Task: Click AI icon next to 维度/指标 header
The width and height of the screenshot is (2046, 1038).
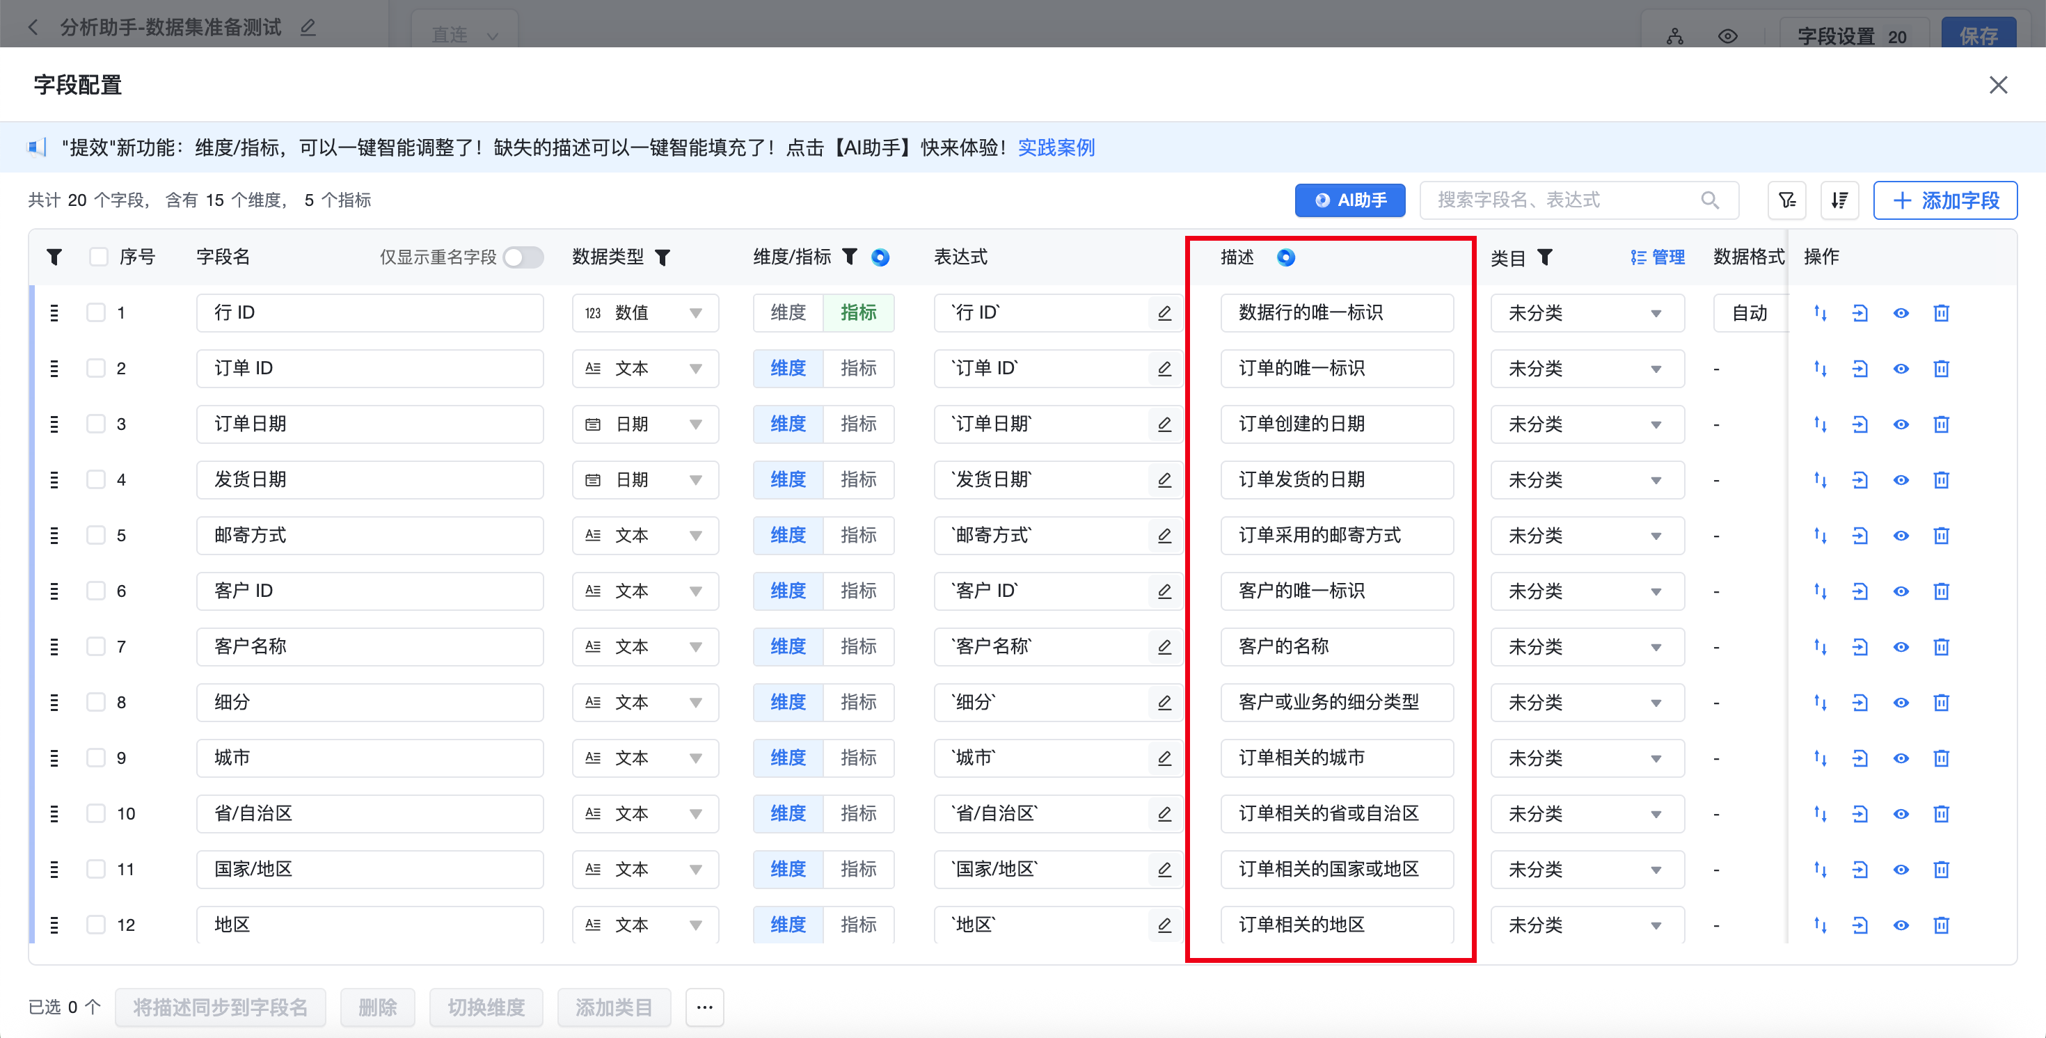Action: click(x=880, y=257)
